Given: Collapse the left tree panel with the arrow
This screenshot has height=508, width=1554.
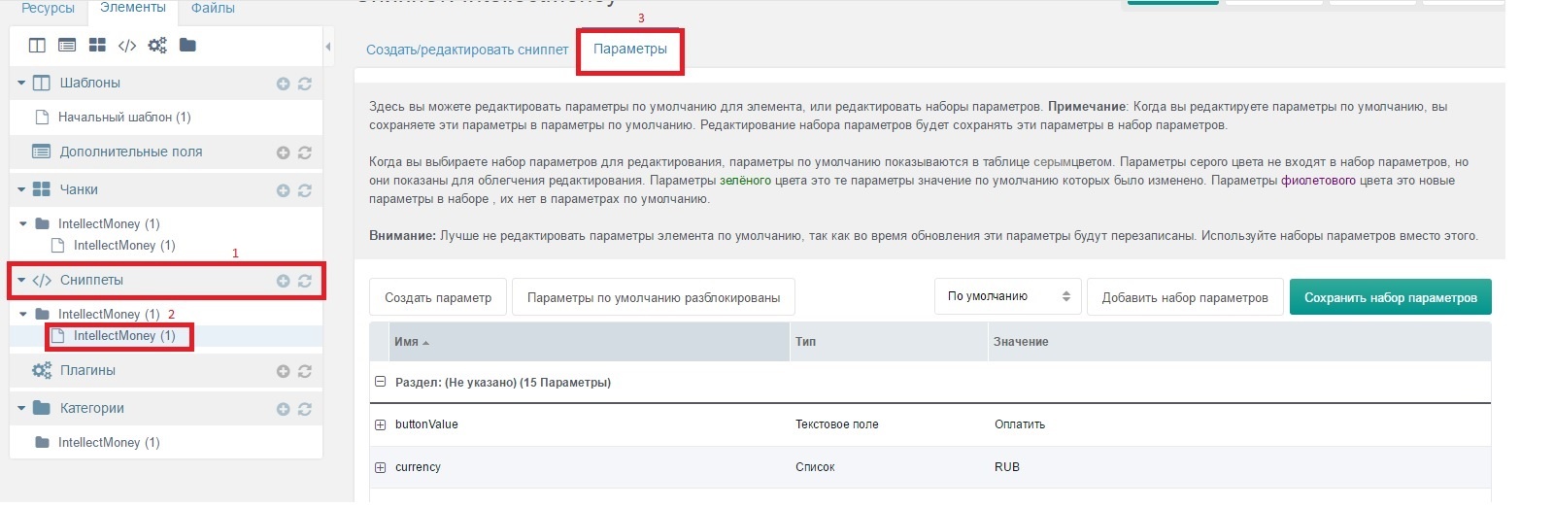Looking at the screenshot, I should [328, 47].
